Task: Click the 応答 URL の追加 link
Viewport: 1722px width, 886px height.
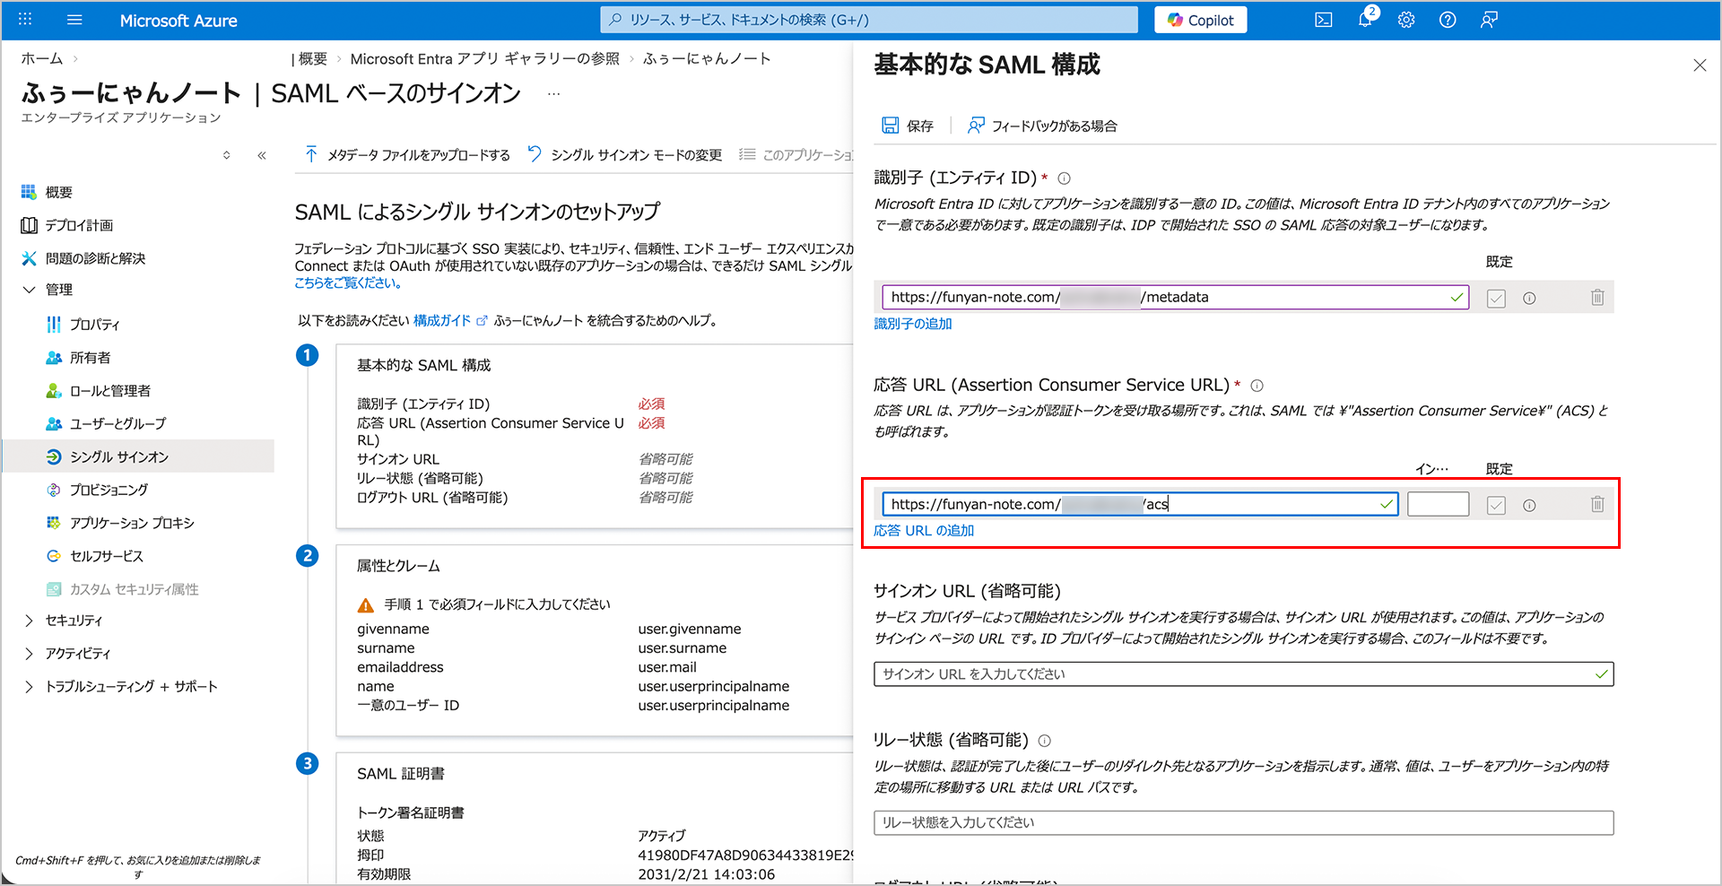Action: 924,531
